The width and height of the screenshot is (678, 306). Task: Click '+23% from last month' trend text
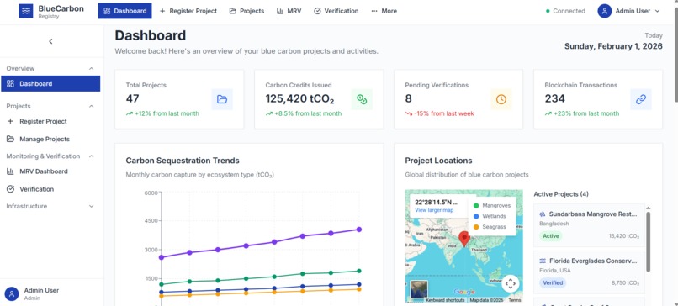pyautogui.click(x=586, y=113)
